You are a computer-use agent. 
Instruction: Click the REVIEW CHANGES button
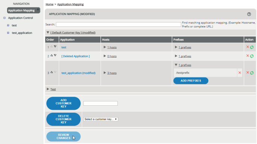point(64,137)
